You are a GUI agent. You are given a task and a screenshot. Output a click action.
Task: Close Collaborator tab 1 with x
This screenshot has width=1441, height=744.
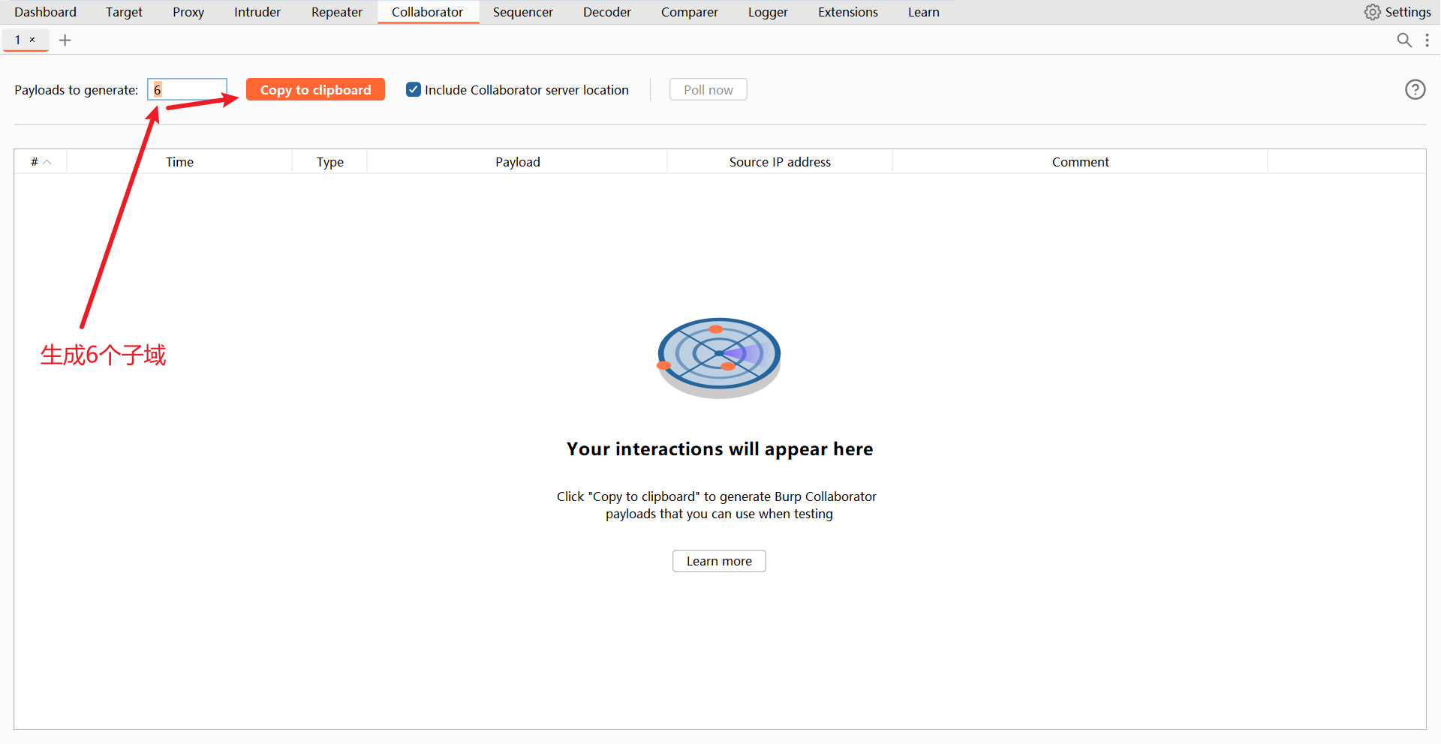pyautogui.click(x=32, y=40)
